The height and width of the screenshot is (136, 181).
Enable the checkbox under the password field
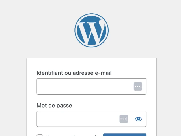40,135
